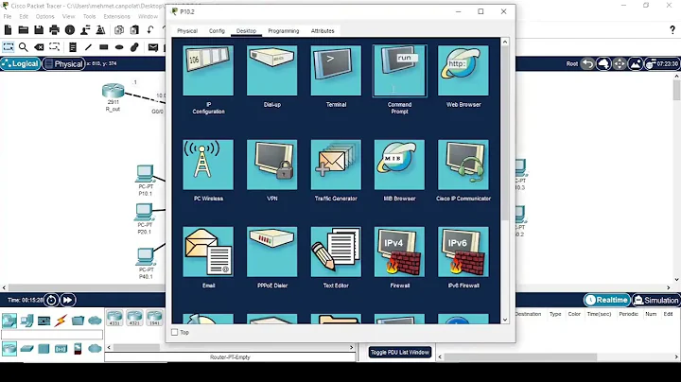Switch to the Programming tab

click(x=283, y=31)
